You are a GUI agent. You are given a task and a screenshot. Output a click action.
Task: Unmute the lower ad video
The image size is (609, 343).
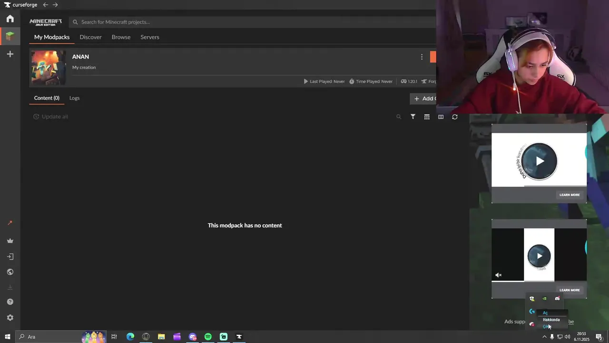click(499, 275)
